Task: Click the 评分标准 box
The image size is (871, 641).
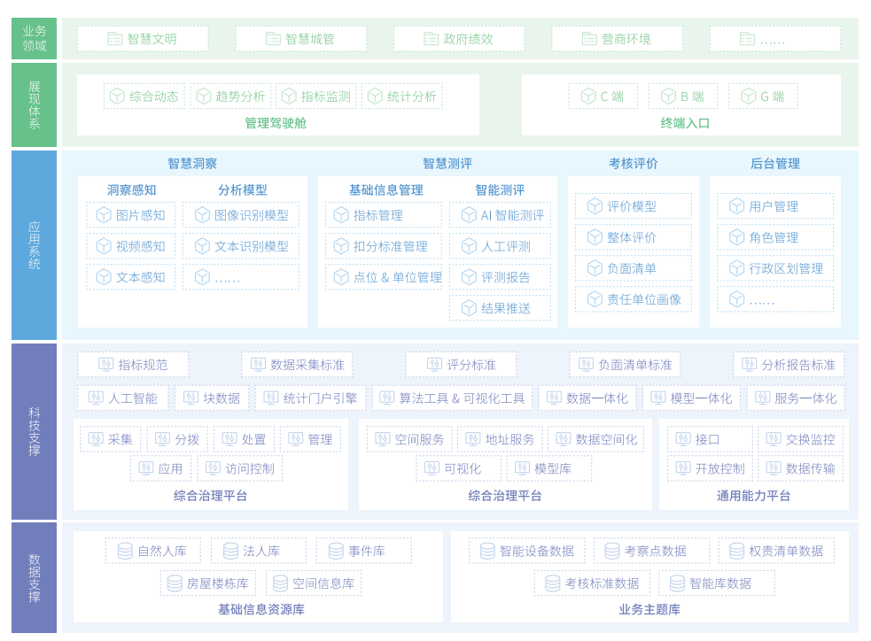Action: [461, 365]
